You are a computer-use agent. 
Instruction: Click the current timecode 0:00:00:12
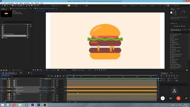point(5,75)
